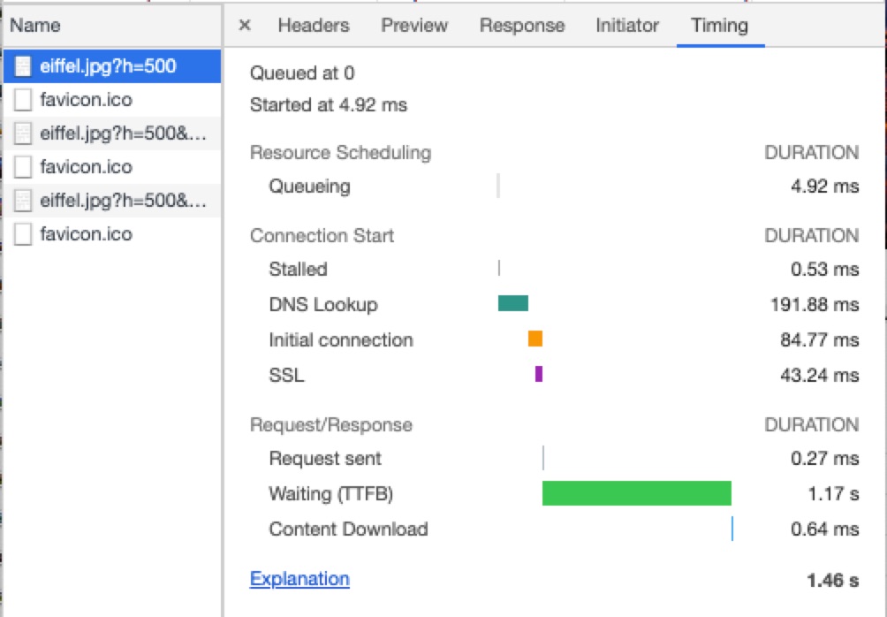View the Initiator tab
Screen dimensions: 887x617
point(627,26)
